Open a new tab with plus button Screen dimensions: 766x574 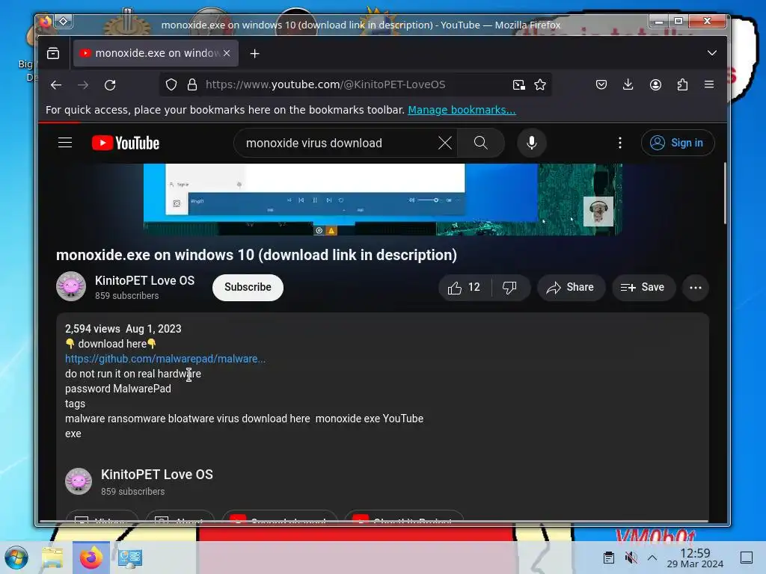tap(254, 54)
